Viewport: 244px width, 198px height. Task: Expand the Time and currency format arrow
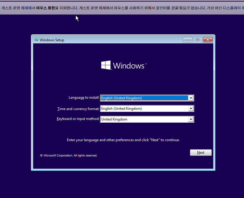191,109
